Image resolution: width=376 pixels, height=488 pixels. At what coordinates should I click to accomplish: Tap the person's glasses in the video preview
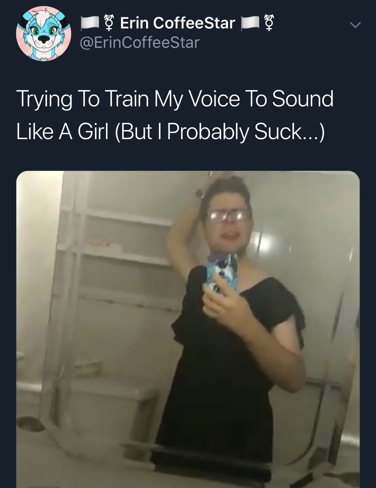[228, 215]
